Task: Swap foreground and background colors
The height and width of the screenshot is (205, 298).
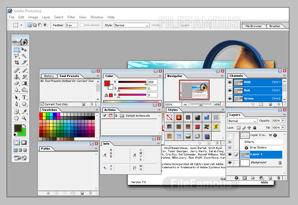Action: [24, 125]
